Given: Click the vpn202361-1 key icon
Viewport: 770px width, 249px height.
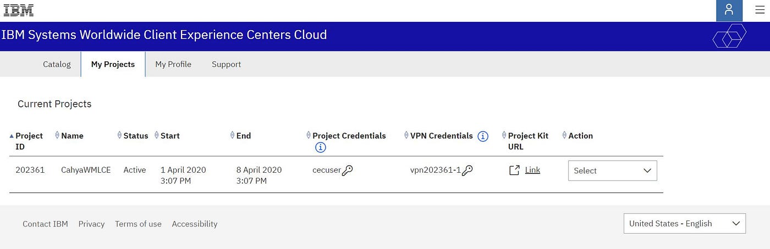Looking at the screenshot, I should click(x=467, y=171).
